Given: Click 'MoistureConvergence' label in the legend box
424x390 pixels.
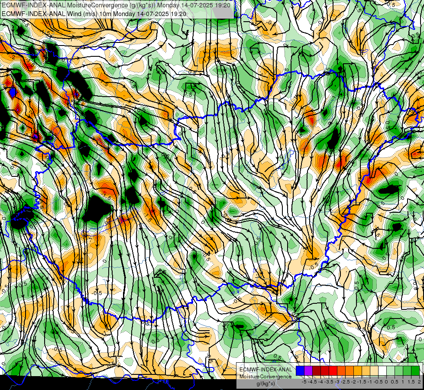Looking at the screenshot, I should coord(265,377).
